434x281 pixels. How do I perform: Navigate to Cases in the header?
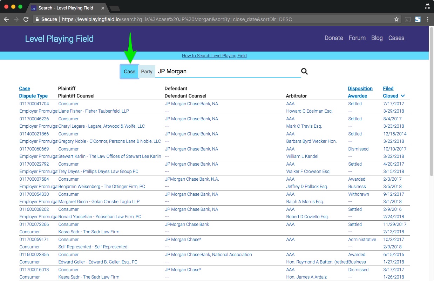tap(396, 38)
